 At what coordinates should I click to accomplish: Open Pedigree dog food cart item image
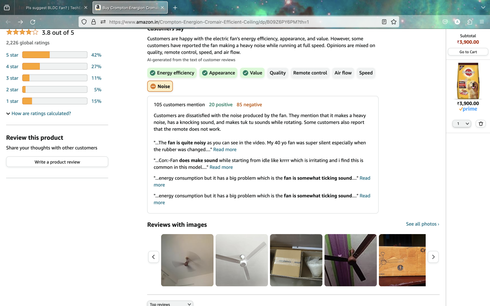[468, 81]
